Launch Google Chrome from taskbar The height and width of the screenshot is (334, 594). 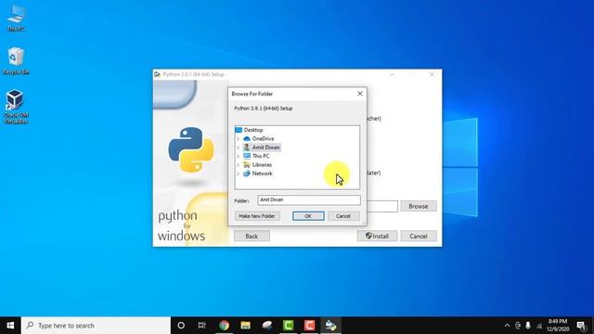(224, 326)
